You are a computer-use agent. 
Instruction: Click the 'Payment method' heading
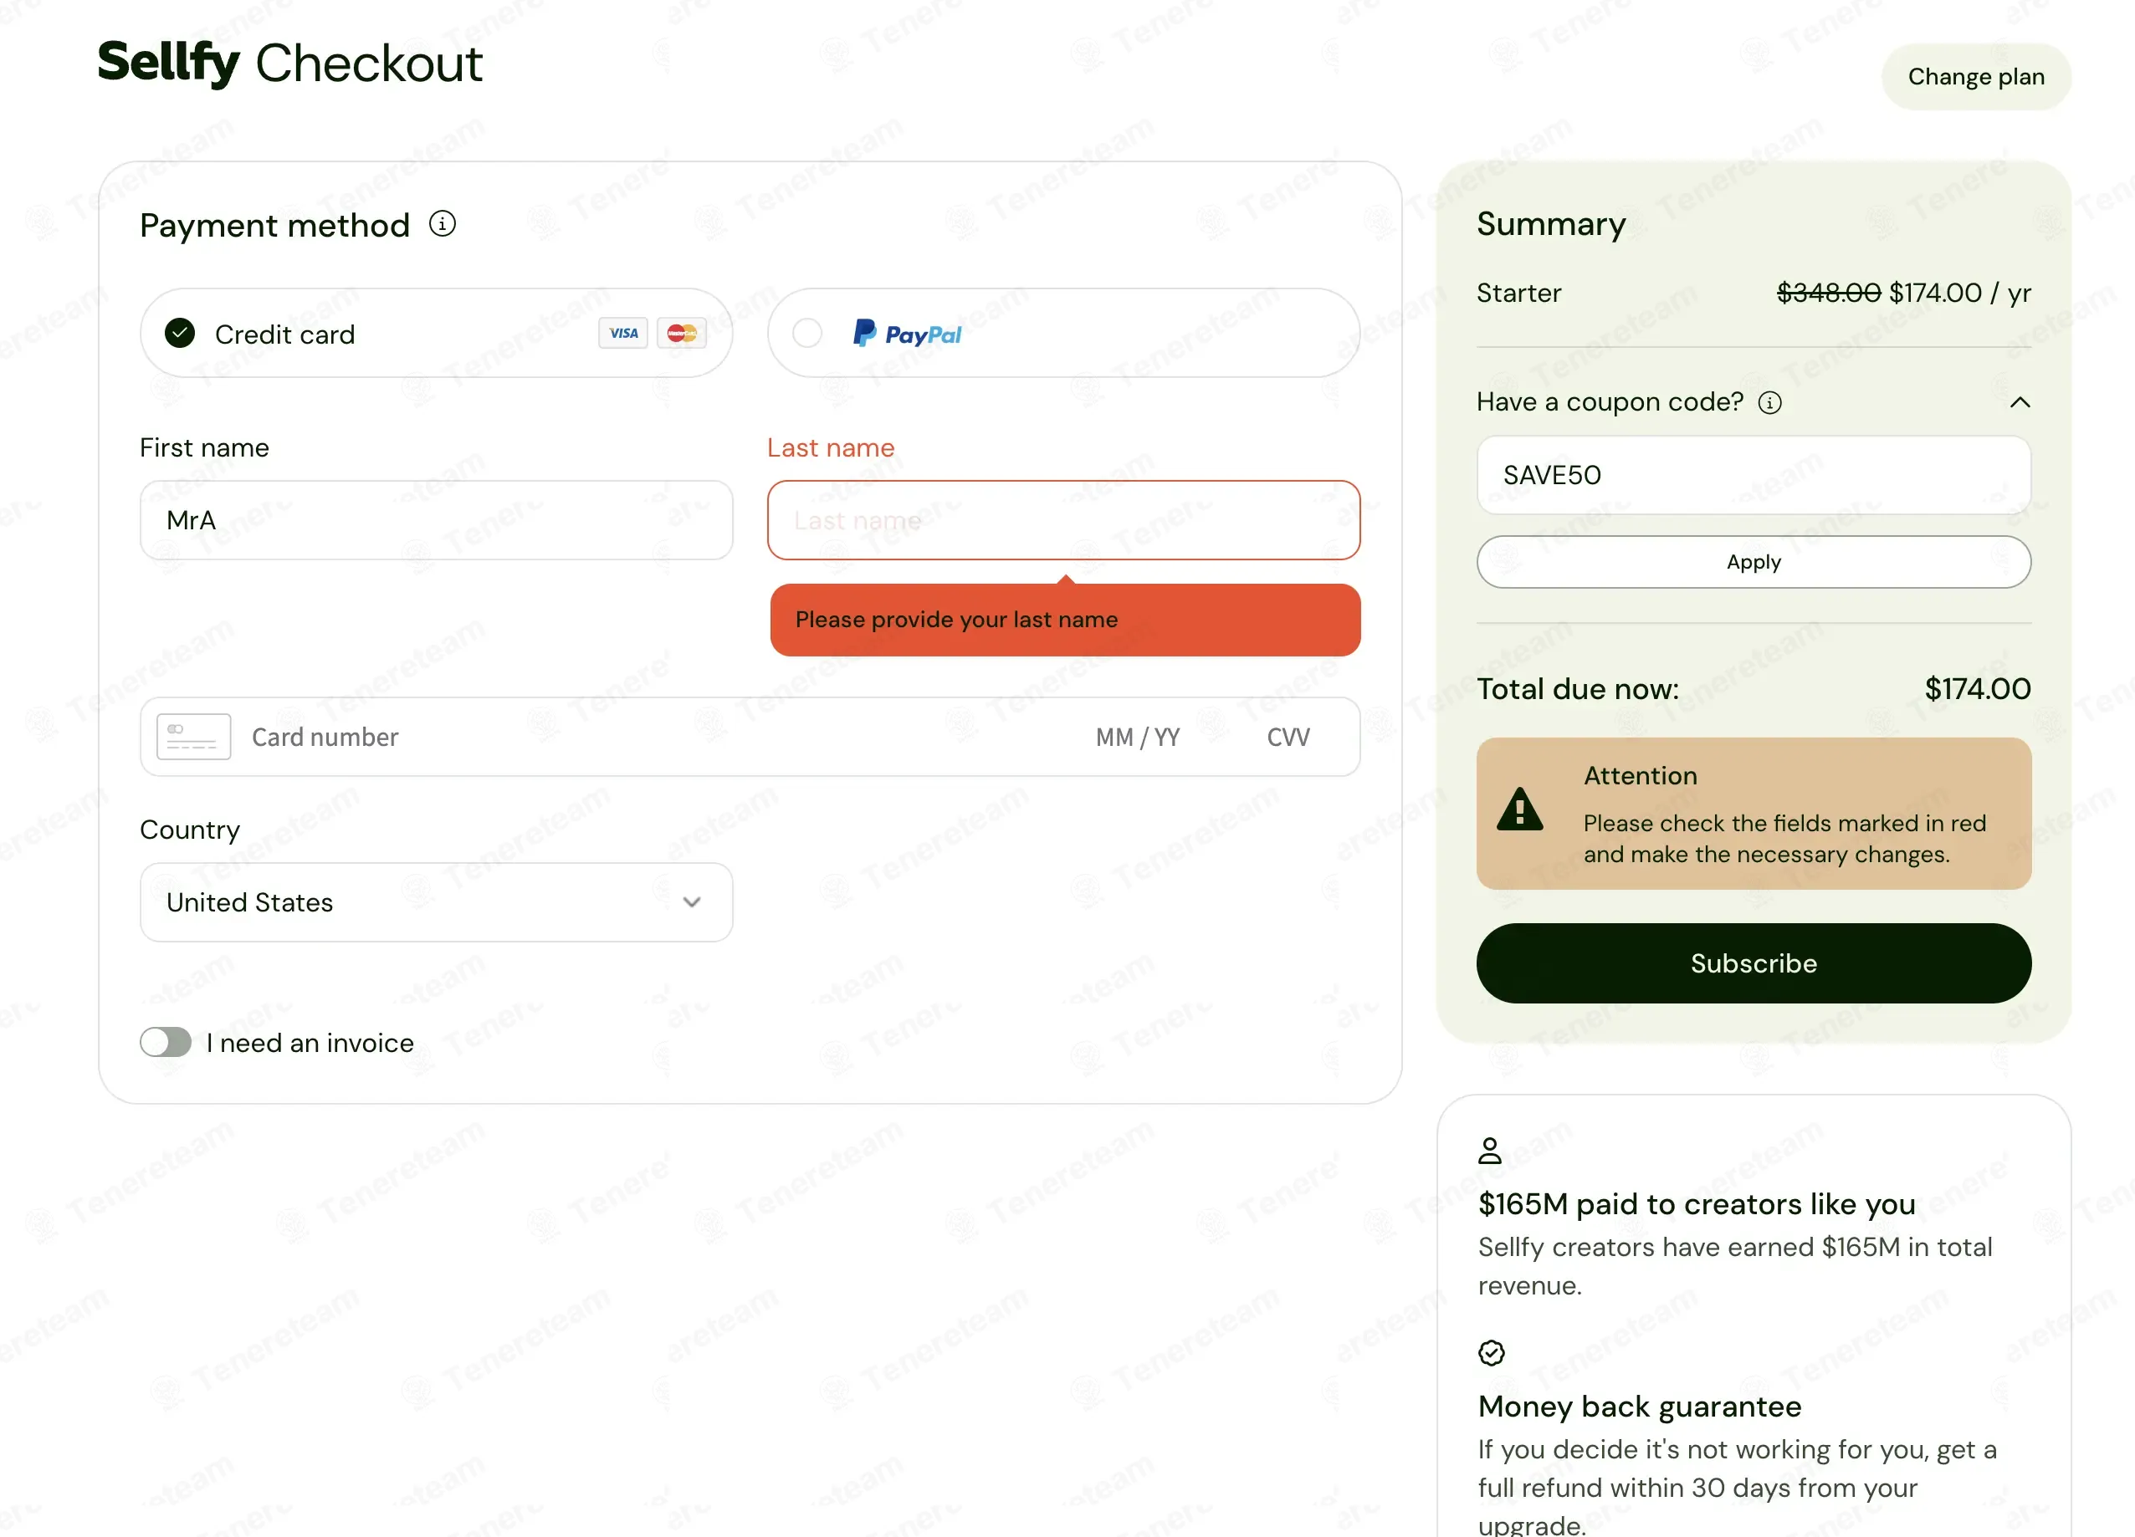click(275, 226)
